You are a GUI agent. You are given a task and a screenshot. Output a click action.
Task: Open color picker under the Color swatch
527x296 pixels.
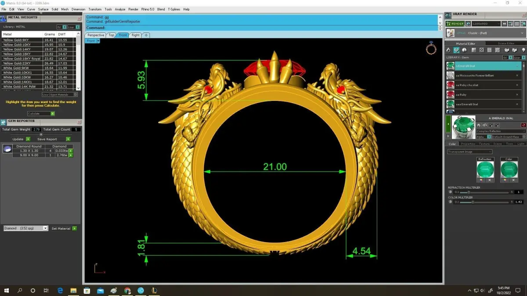click(x=505, y=180)
